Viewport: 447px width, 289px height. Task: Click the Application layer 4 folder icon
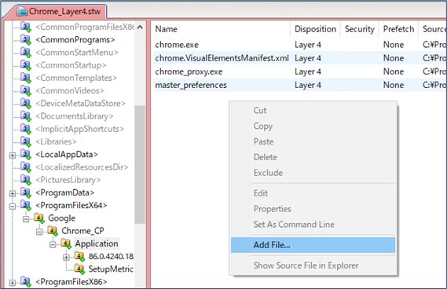66,243
